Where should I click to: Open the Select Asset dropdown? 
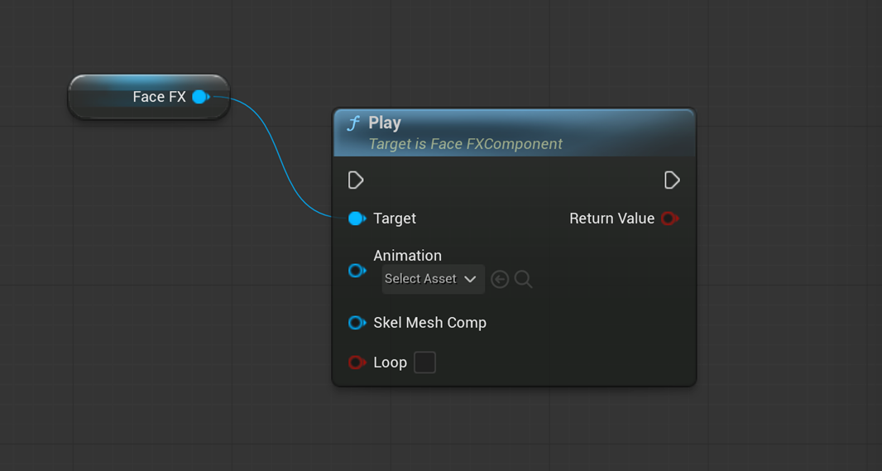click(x=433, y=279)
